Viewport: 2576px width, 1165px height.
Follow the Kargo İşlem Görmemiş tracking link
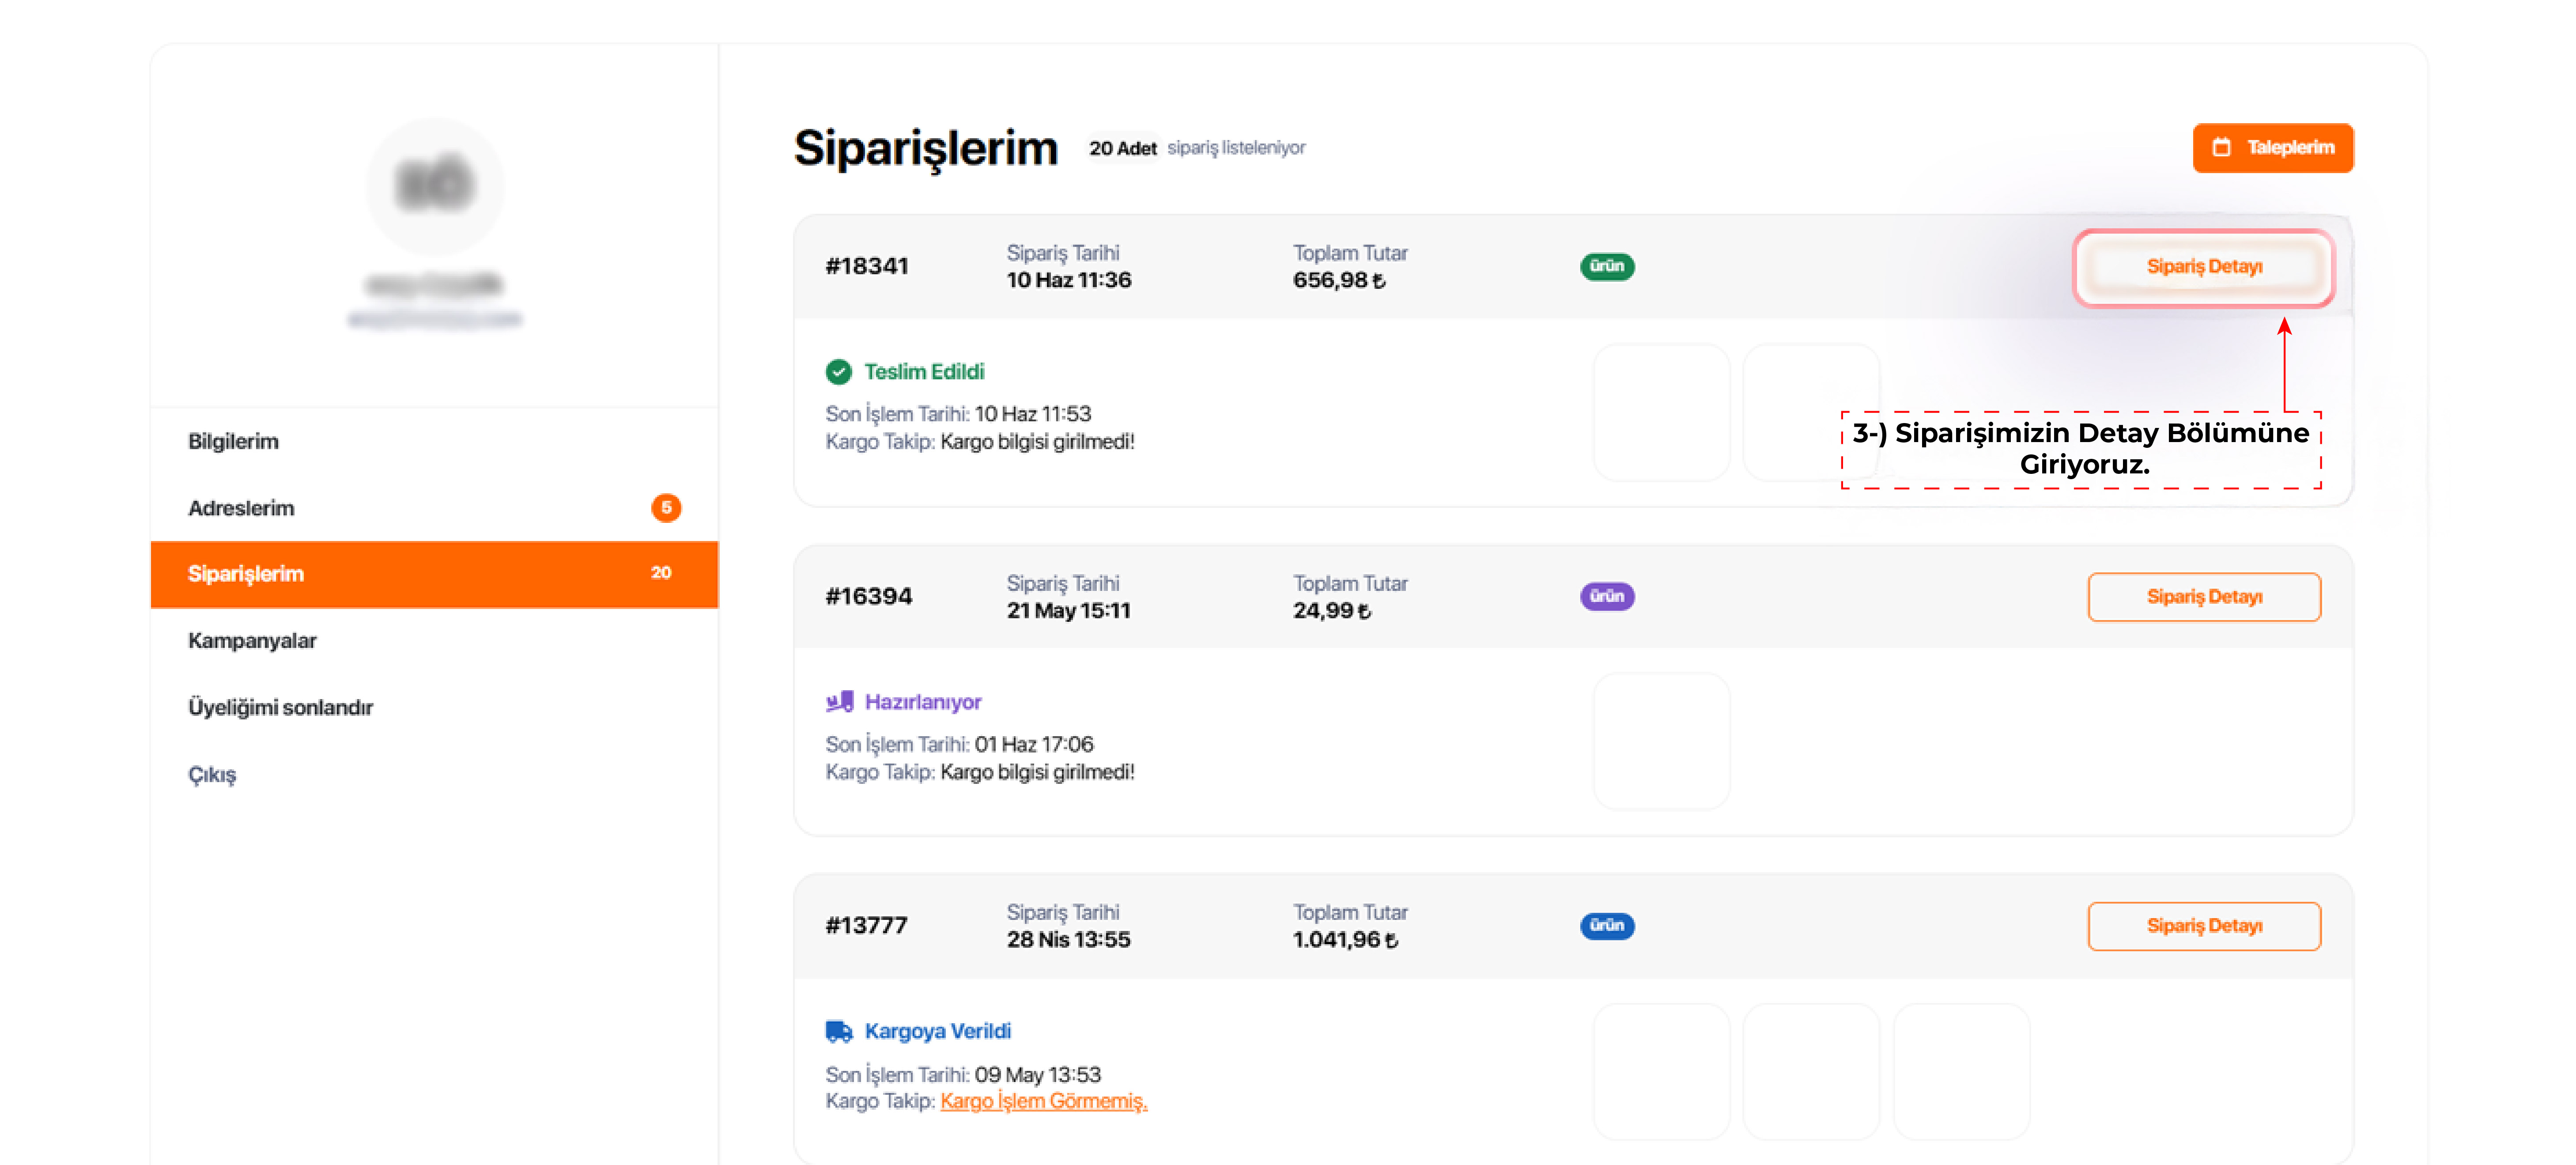1043,1101
